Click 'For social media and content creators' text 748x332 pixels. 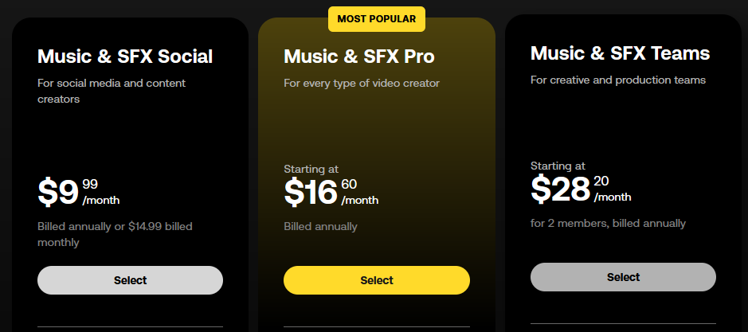[x=112, y=91]
